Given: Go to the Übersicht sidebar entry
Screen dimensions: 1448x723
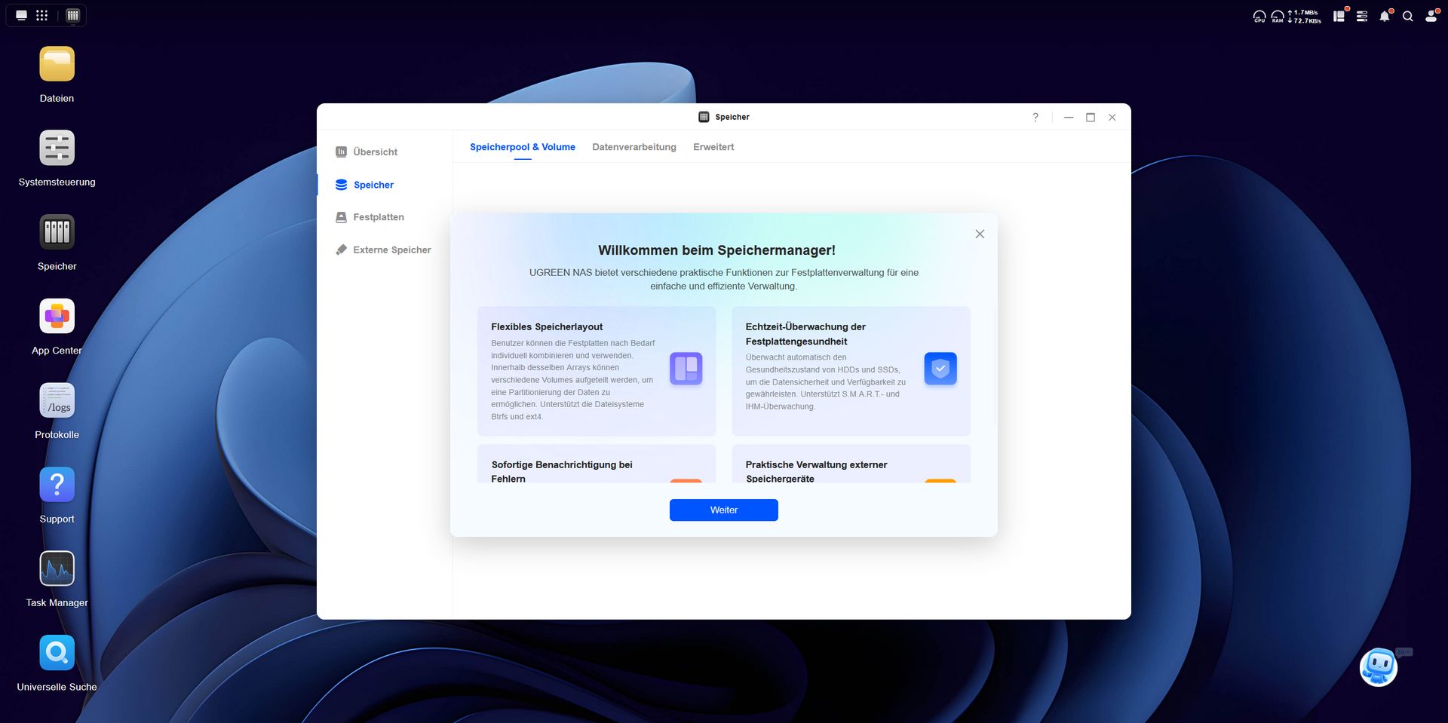Looking at the screenshot, I should (375, 152).
